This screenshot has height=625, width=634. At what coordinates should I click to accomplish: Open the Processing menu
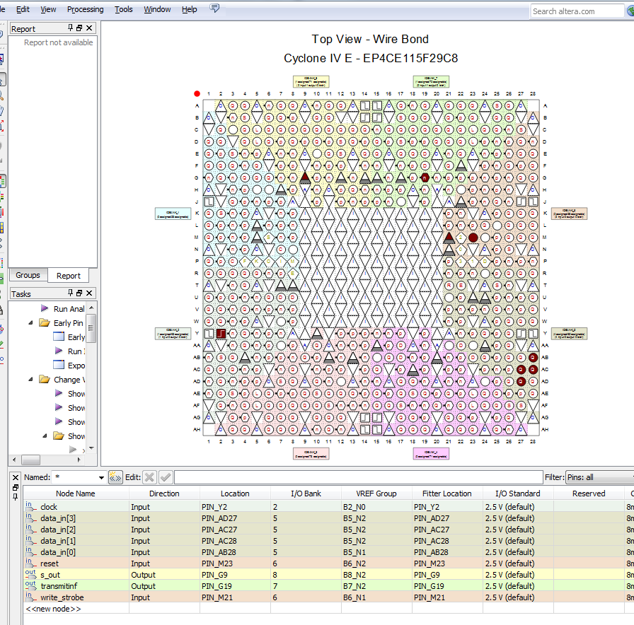coord(85,9)
